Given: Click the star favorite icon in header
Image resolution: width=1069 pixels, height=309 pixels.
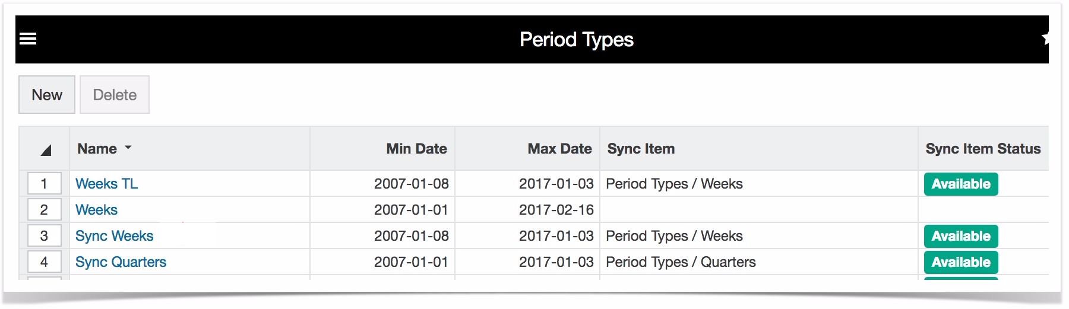Looking at the screenshot, I should (1045, 39).
